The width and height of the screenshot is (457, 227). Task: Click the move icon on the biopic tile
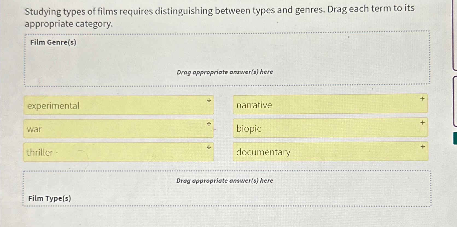(x=423, y=123)
